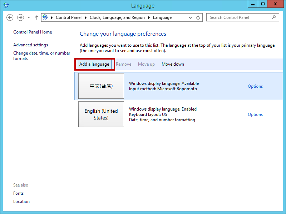Click 'Input method: Microsoft Bopomofo' text
286x214 pixels.
pos(163,89)
